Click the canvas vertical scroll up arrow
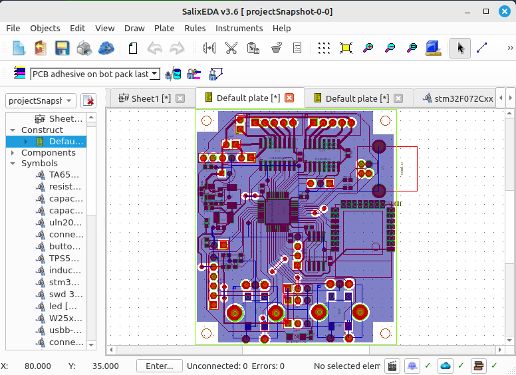The image size is (516, 375). pyautogui.click(x=509, y=114)
